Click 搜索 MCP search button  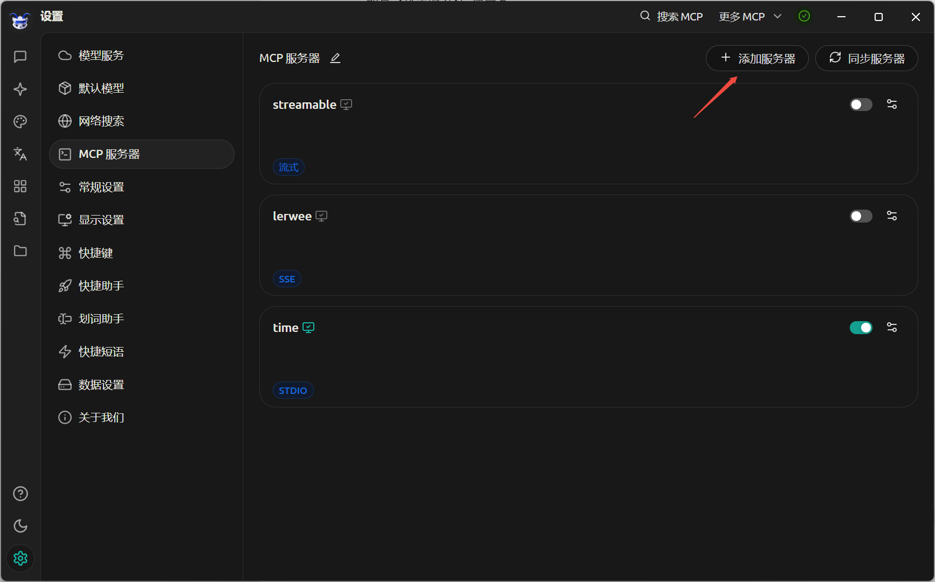tap(671, 17)
